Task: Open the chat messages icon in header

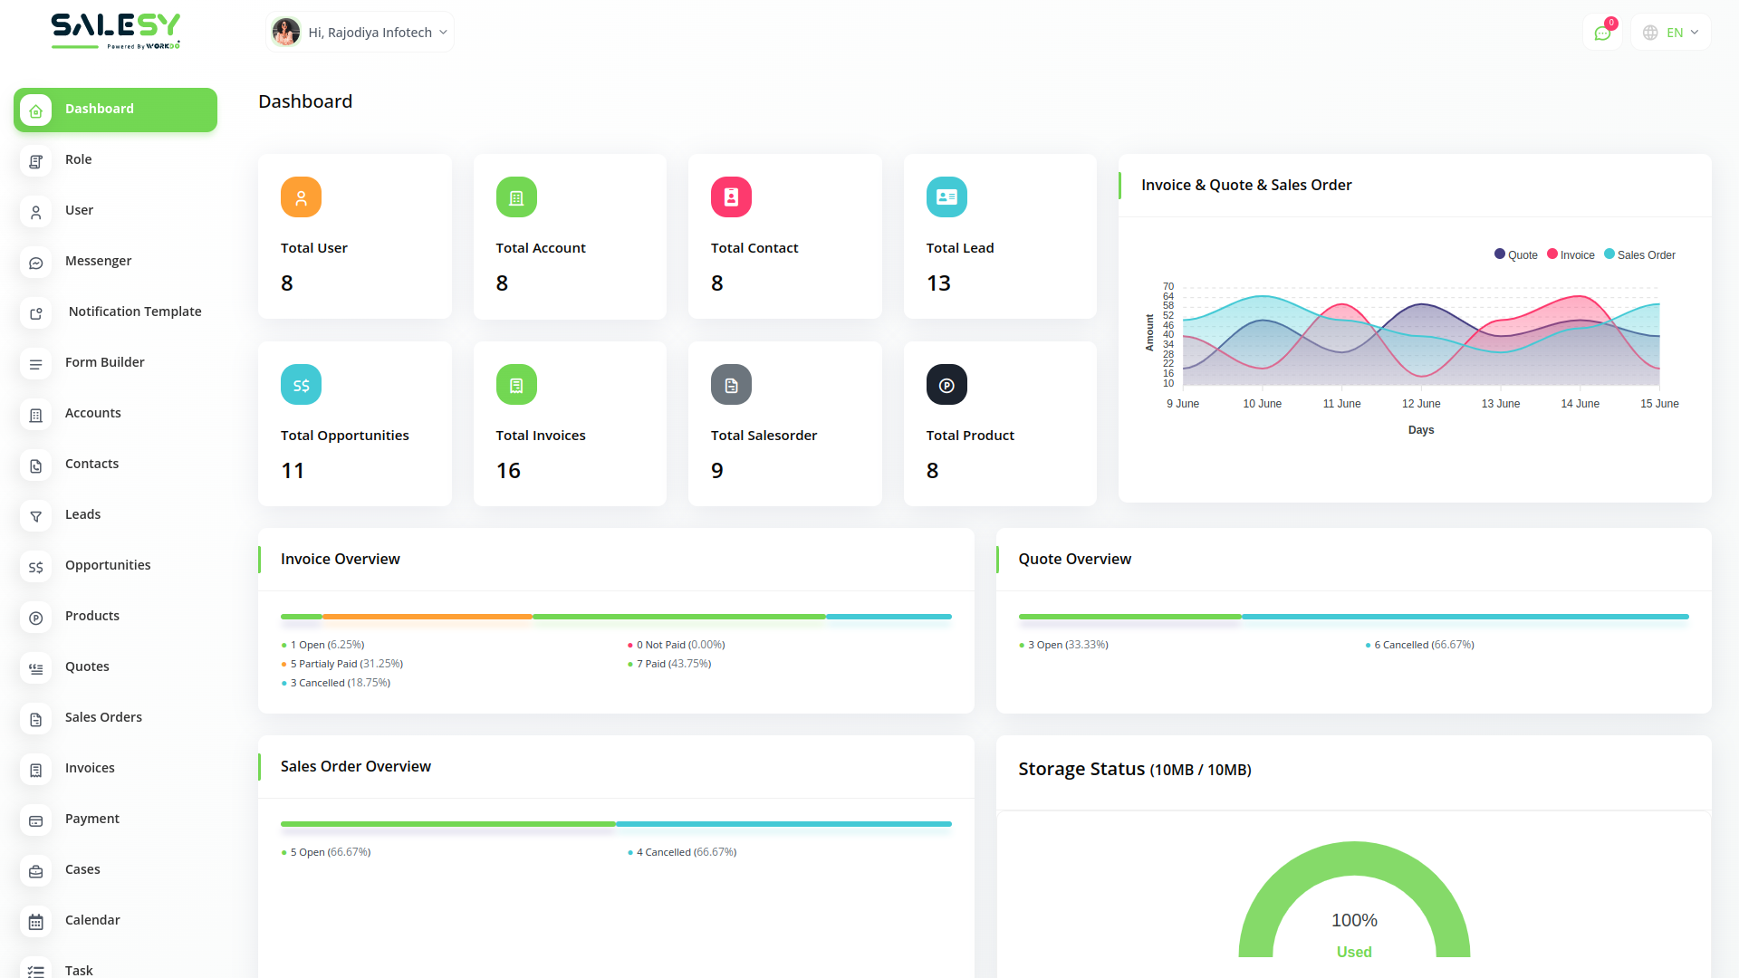Action: pos(1602,34)
